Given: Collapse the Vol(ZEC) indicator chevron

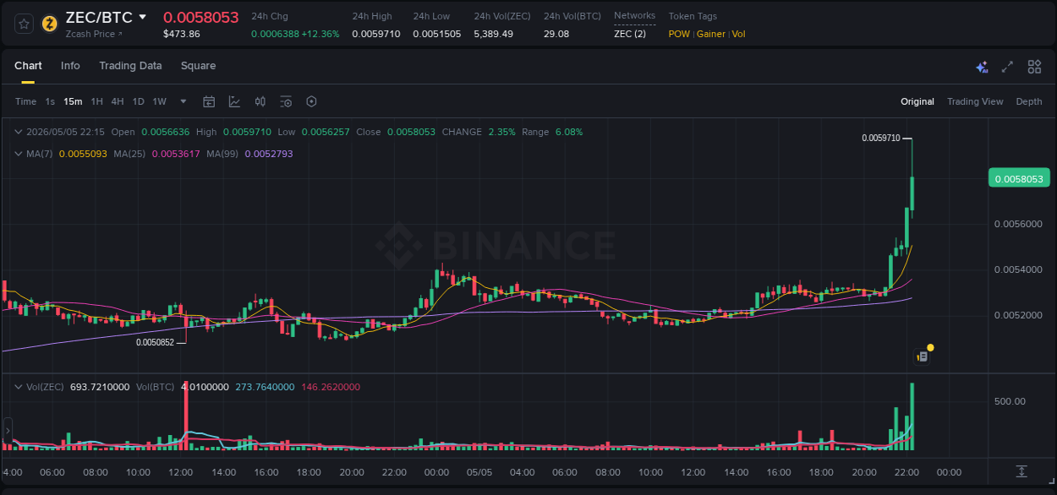Looking at the screenshot, I should 18,387.
